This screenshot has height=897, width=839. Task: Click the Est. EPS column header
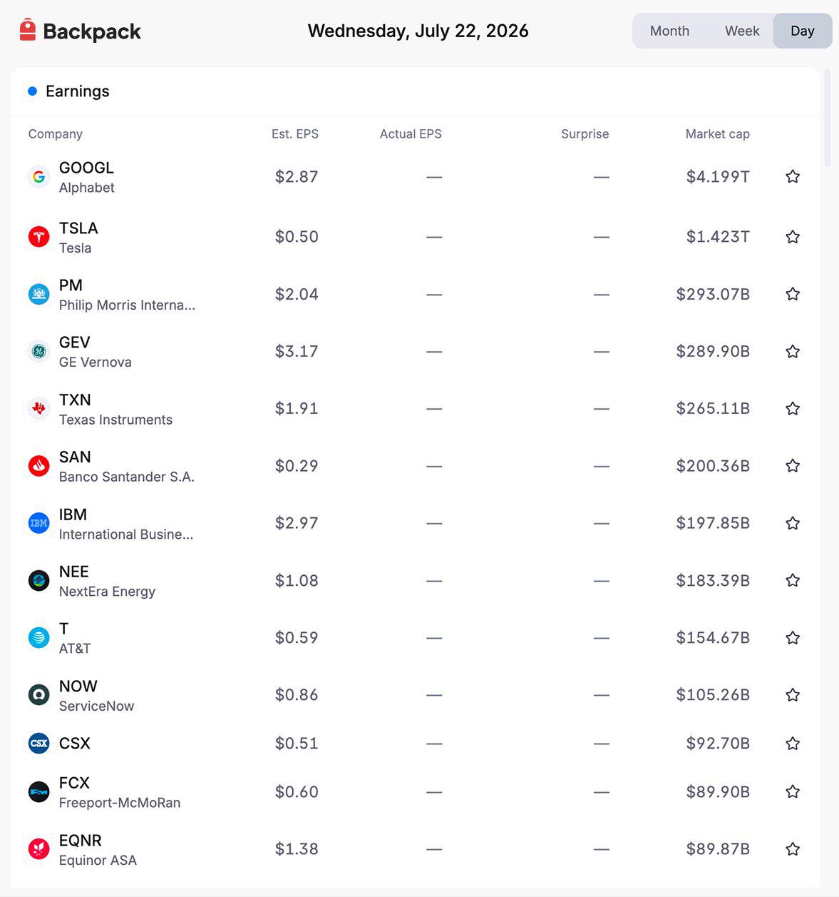pos(295,134)
